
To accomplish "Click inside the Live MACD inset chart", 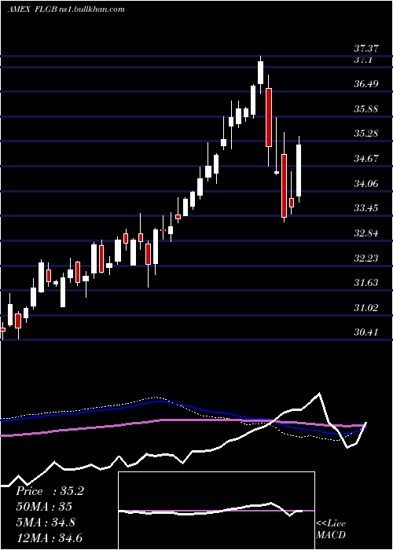I will 216,511.
